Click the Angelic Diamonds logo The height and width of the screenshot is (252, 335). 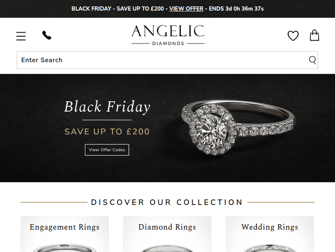coord(168,35)
